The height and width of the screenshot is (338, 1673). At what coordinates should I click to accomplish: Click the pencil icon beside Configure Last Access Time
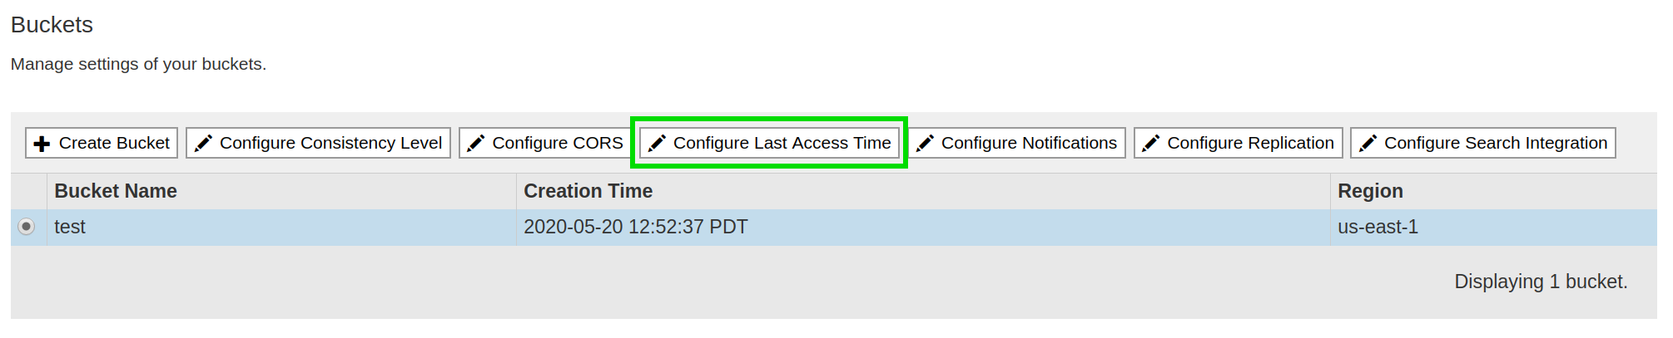point(657,144)
